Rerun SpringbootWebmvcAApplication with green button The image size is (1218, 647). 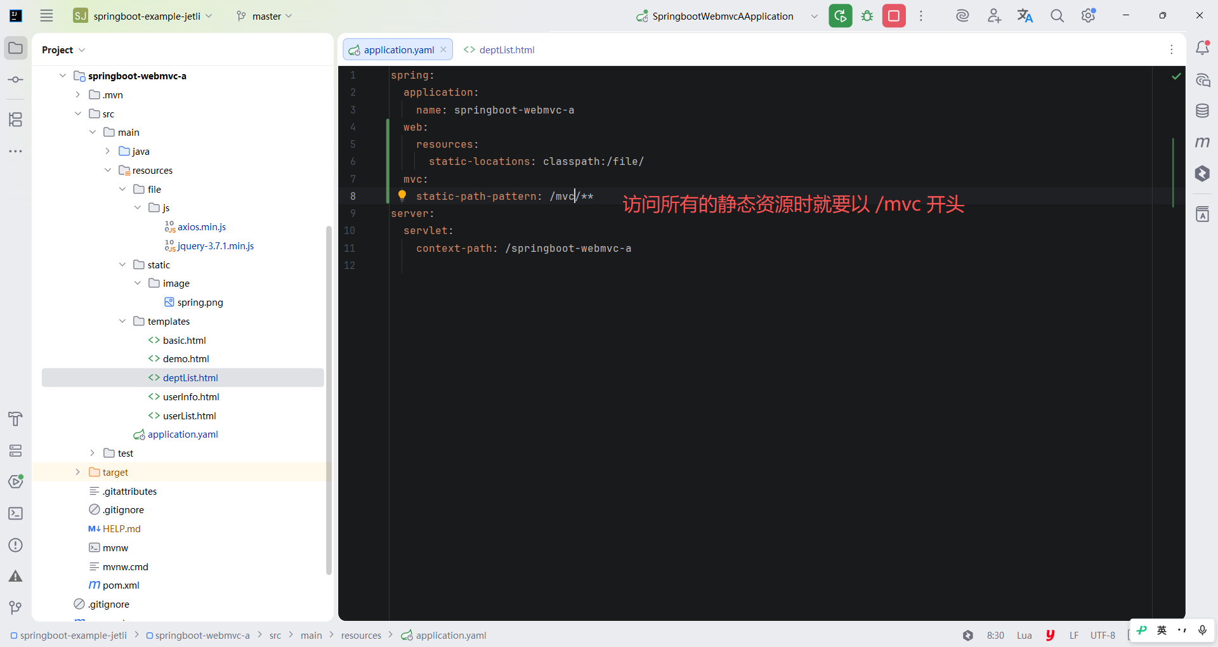pos(841,16)
